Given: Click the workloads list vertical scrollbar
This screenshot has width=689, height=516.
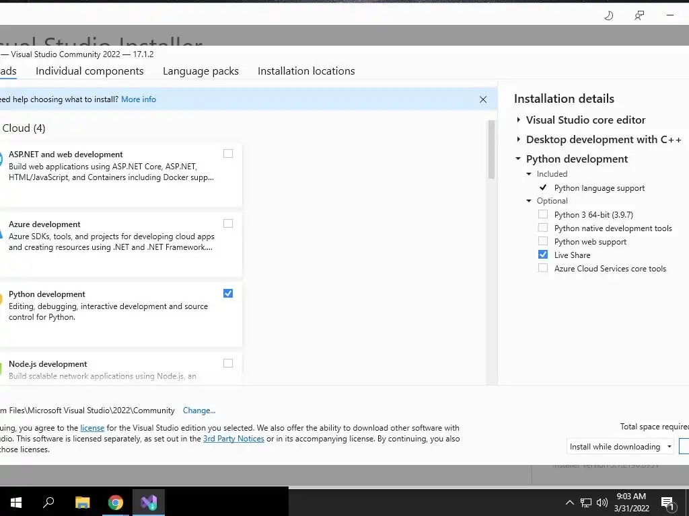Looking at the screenshot, I should coord(491,149).
